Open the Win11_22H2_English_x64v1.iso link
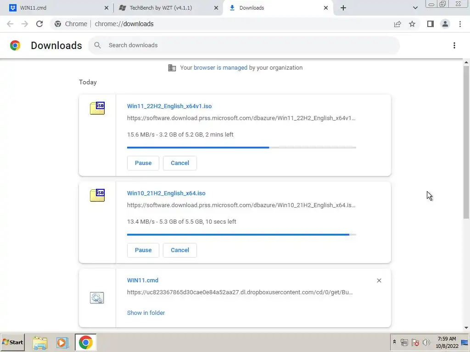This screenshot has width=470, height=352. tap(169, 106)
